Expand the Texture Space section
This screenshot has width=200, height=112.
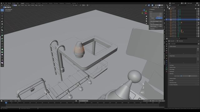[x=173, y=78]
